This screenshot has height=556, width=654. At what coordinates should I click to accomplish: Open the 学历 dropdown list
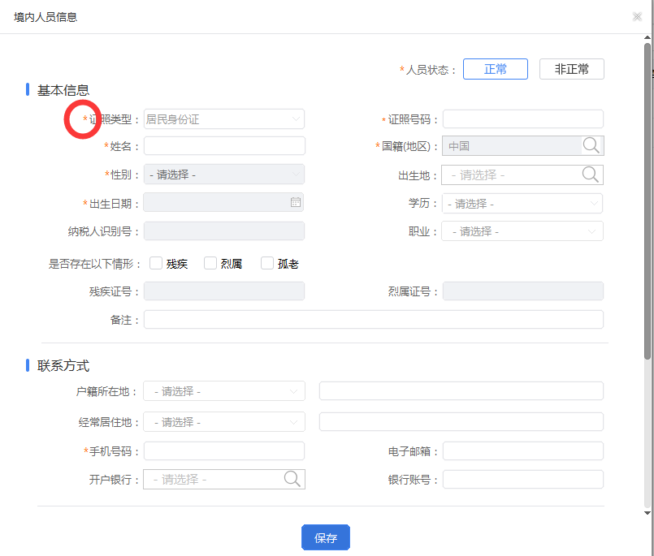pyautogui.click(x=522, y=203)
